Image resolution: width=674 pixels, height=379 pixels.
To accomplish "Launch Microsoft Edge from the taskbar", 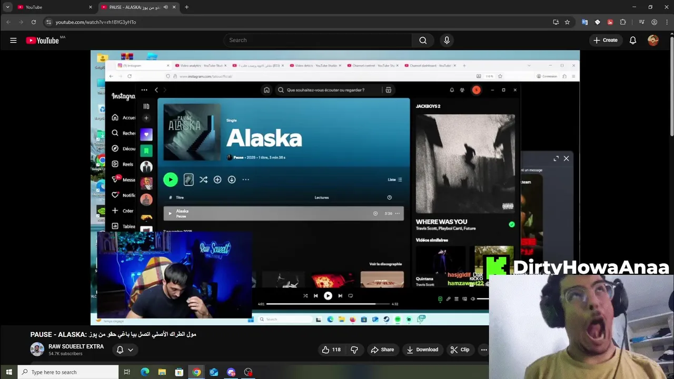I will point(145,372).
